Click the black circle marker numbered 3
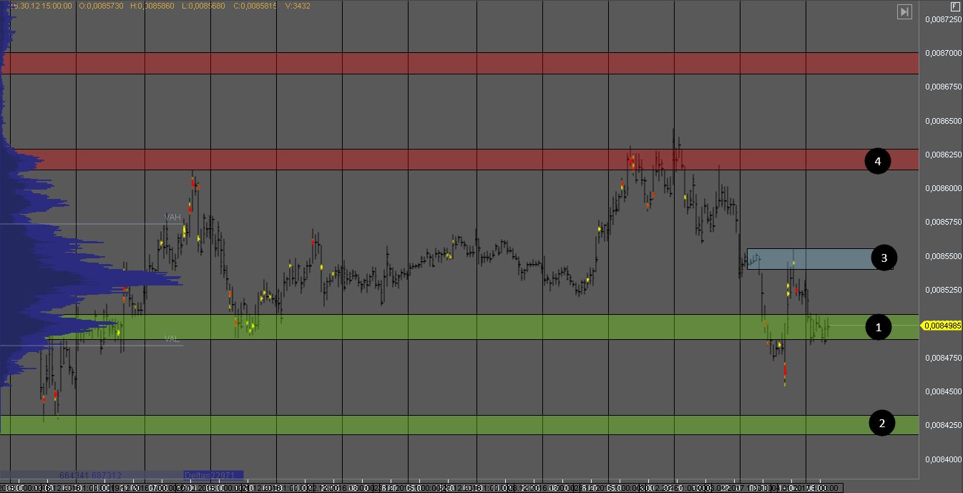963x493 pixels. tap(884, 258)
